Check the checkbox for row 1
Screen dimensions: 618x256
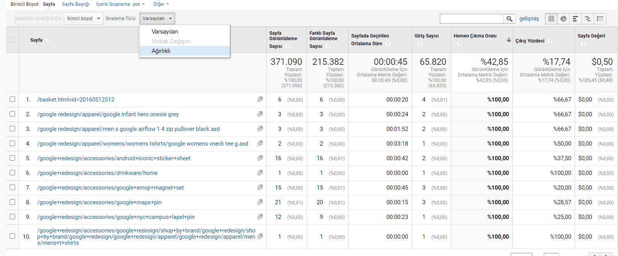(12, 99)
